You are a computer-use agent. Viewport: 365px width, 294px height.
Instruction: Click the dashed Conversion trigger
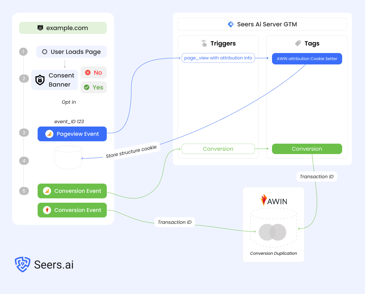click(x=218, y=149)
